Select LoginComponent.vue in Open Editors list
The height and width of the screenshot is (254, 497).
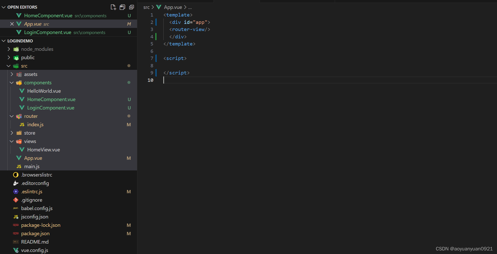coord(69,32)
